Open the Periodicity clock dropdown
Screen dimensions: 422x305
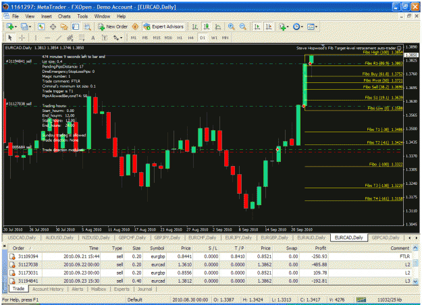click(x=298, y=26)
